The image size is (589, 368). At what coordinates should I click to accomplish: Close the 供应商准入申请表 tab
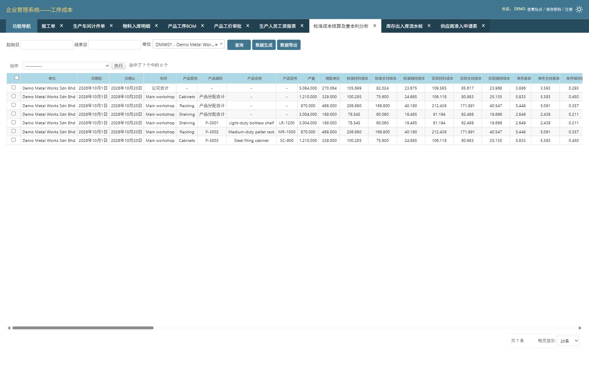(x=483, y=26)
